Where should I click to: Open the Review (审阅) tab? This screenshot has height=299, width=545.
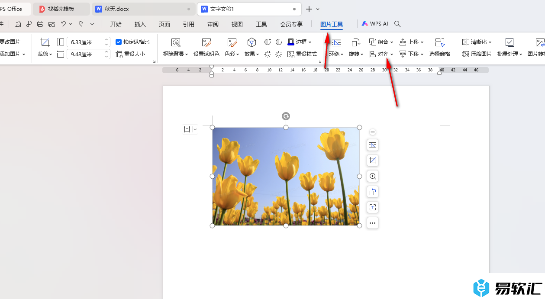(213, 24)
